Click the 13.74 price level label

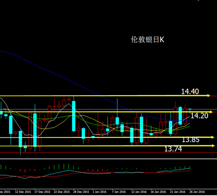173,149
